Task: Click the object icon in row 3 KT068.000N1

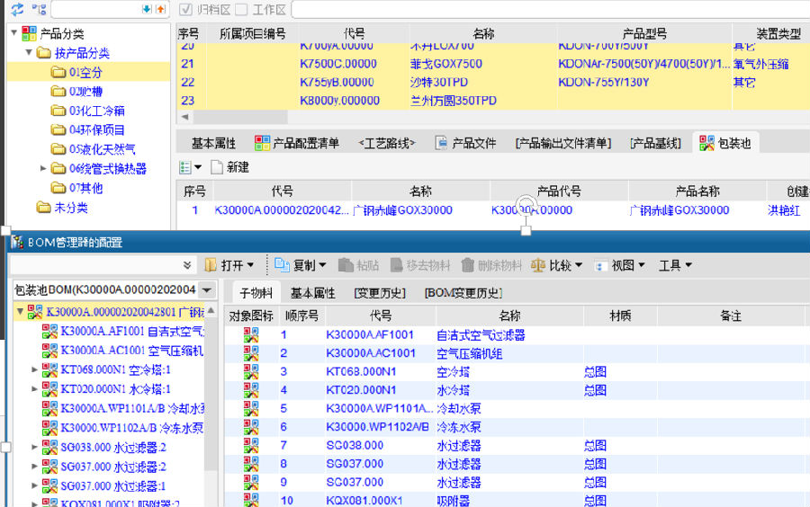Action: 251,371
